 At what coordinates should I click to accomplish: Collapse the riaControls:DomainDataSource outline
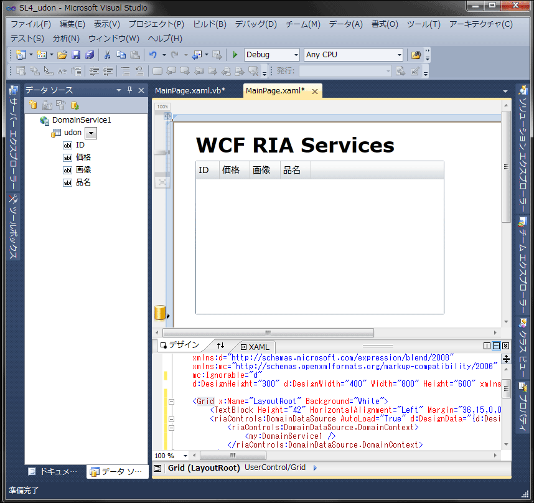point(172,419)
